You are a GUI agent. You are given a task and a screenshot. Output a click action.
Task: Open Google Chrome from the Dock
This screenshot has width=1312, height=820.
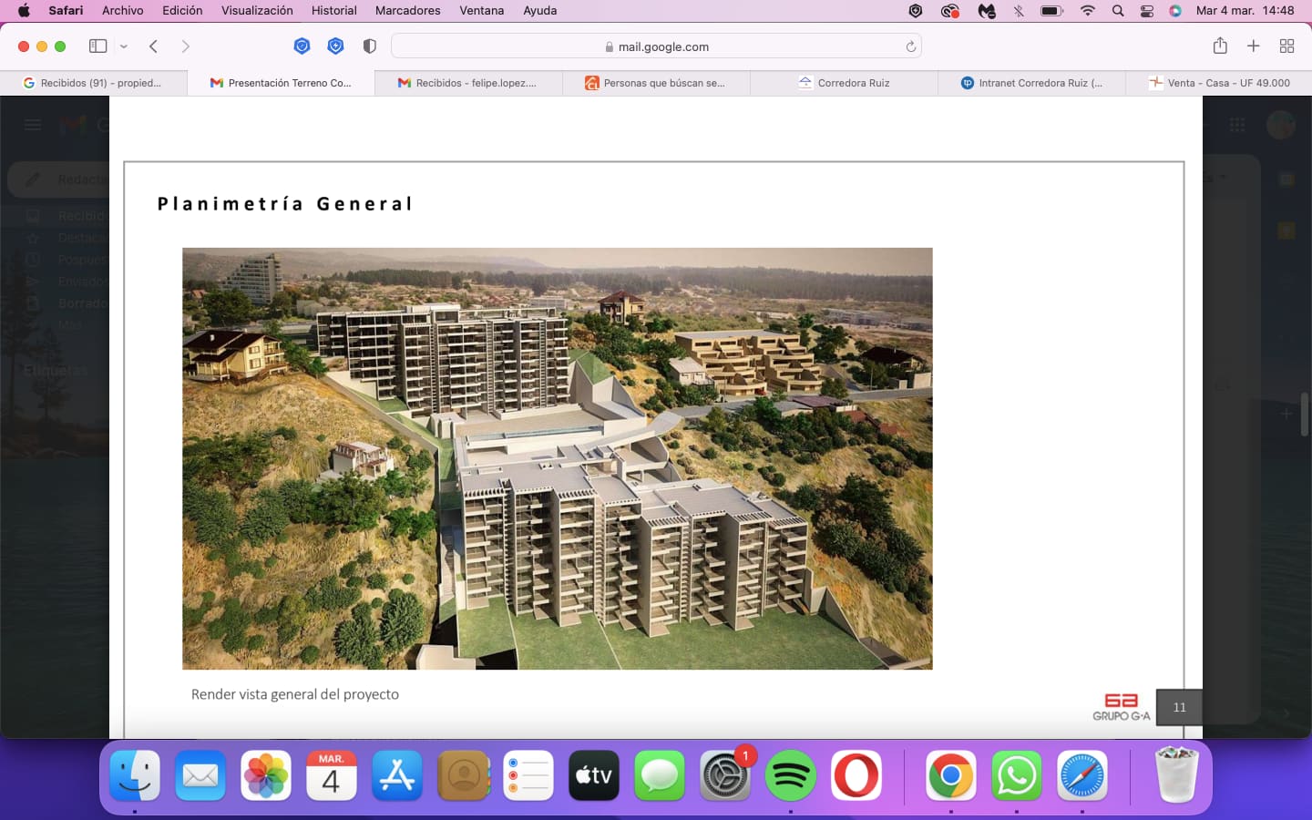[x=951, y=775]
